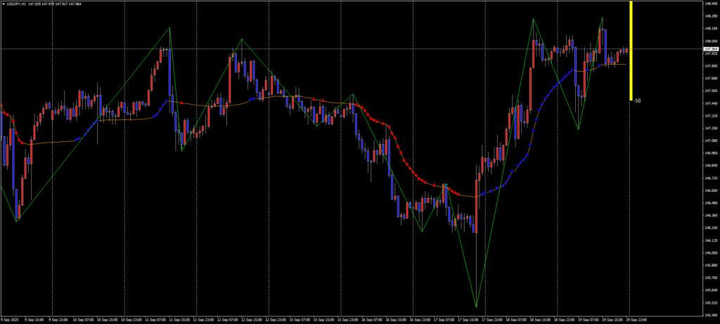This screenshot has height=324, width=720.
Task: Click the triangle arrow beside USDJPY,H1 title
Action: (x=4, y=4)
